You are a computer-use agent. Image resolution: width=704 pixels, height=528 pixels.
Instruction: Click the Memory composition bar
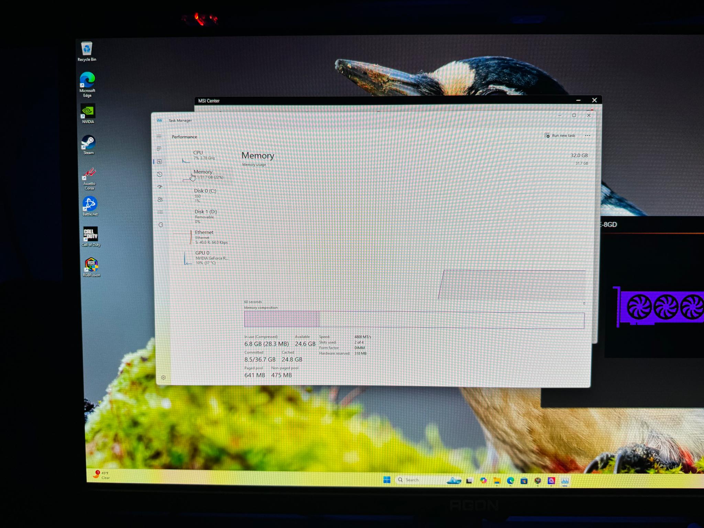(414, 320)
